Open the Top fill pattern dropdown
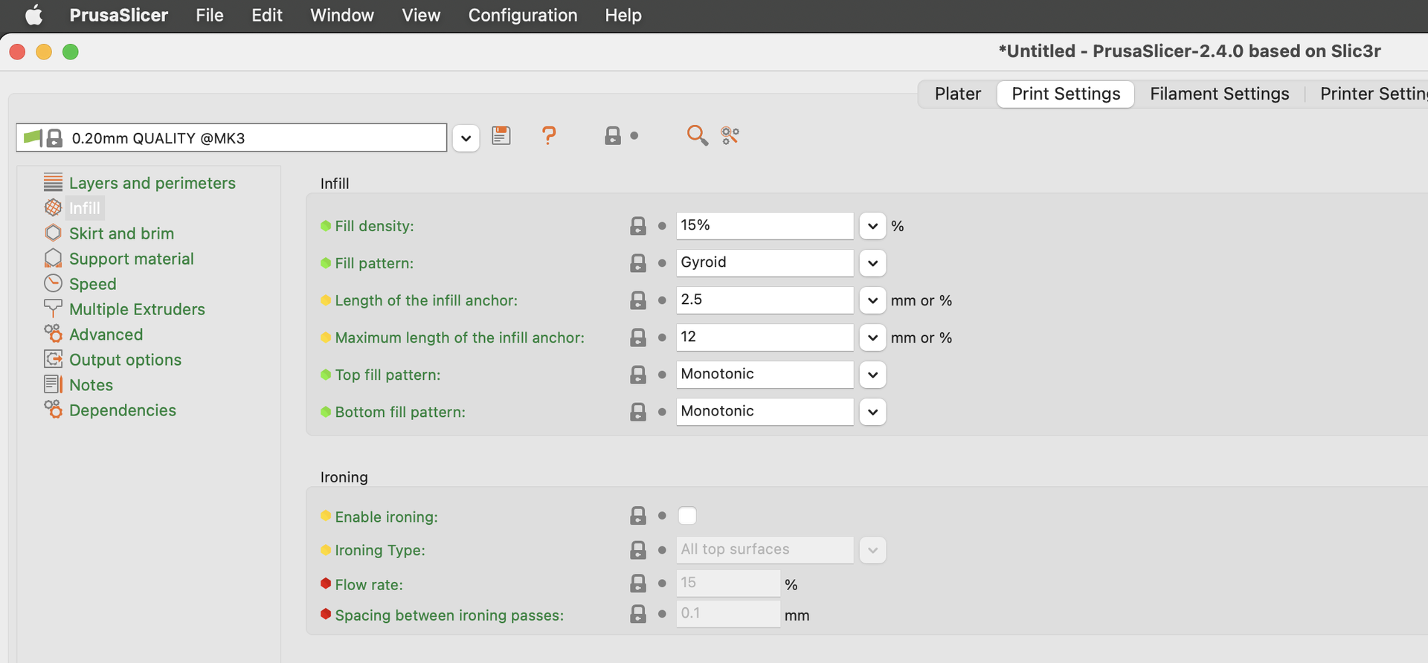The image size is (1428, 663). click(x=872, y=375)
